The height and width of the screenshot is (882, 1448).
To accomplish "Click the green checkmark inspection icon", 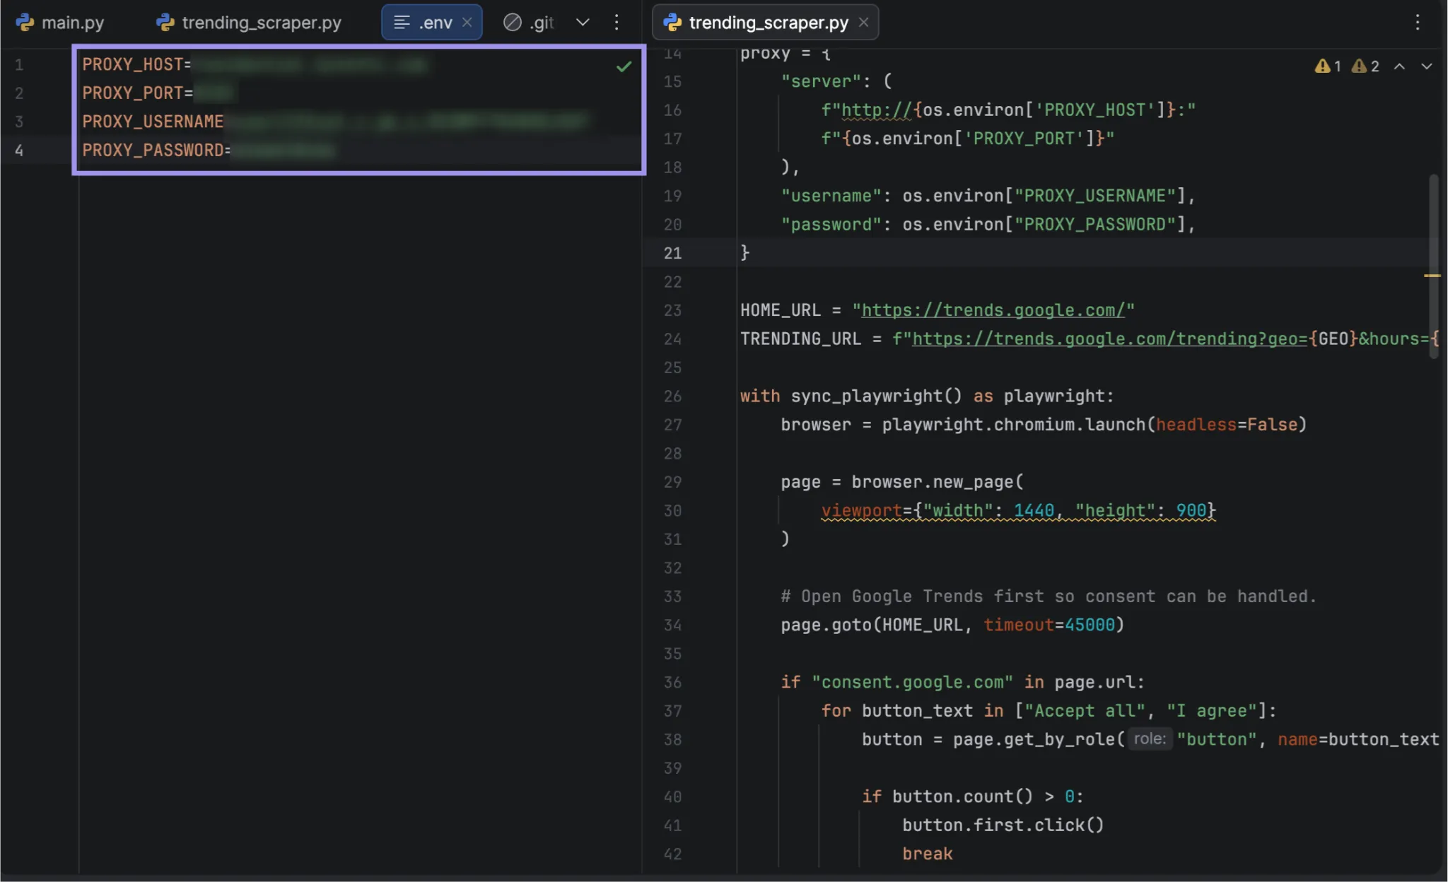I will tap(624, 66).
